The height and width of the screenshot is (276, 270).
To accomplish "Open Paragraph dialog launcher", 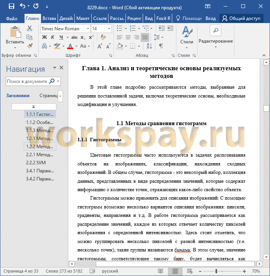I will click(x=173, y=55).
